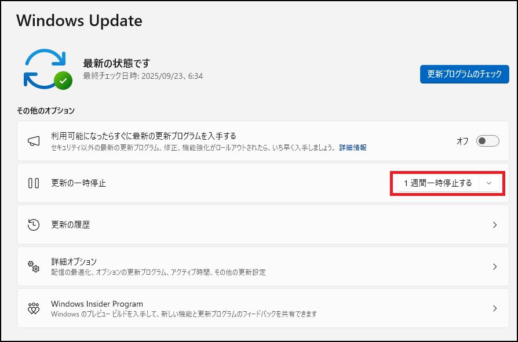This screenshot has height=342, width=518.
Task: Click the 更新プログラムのチェック button
Action: 465,74
